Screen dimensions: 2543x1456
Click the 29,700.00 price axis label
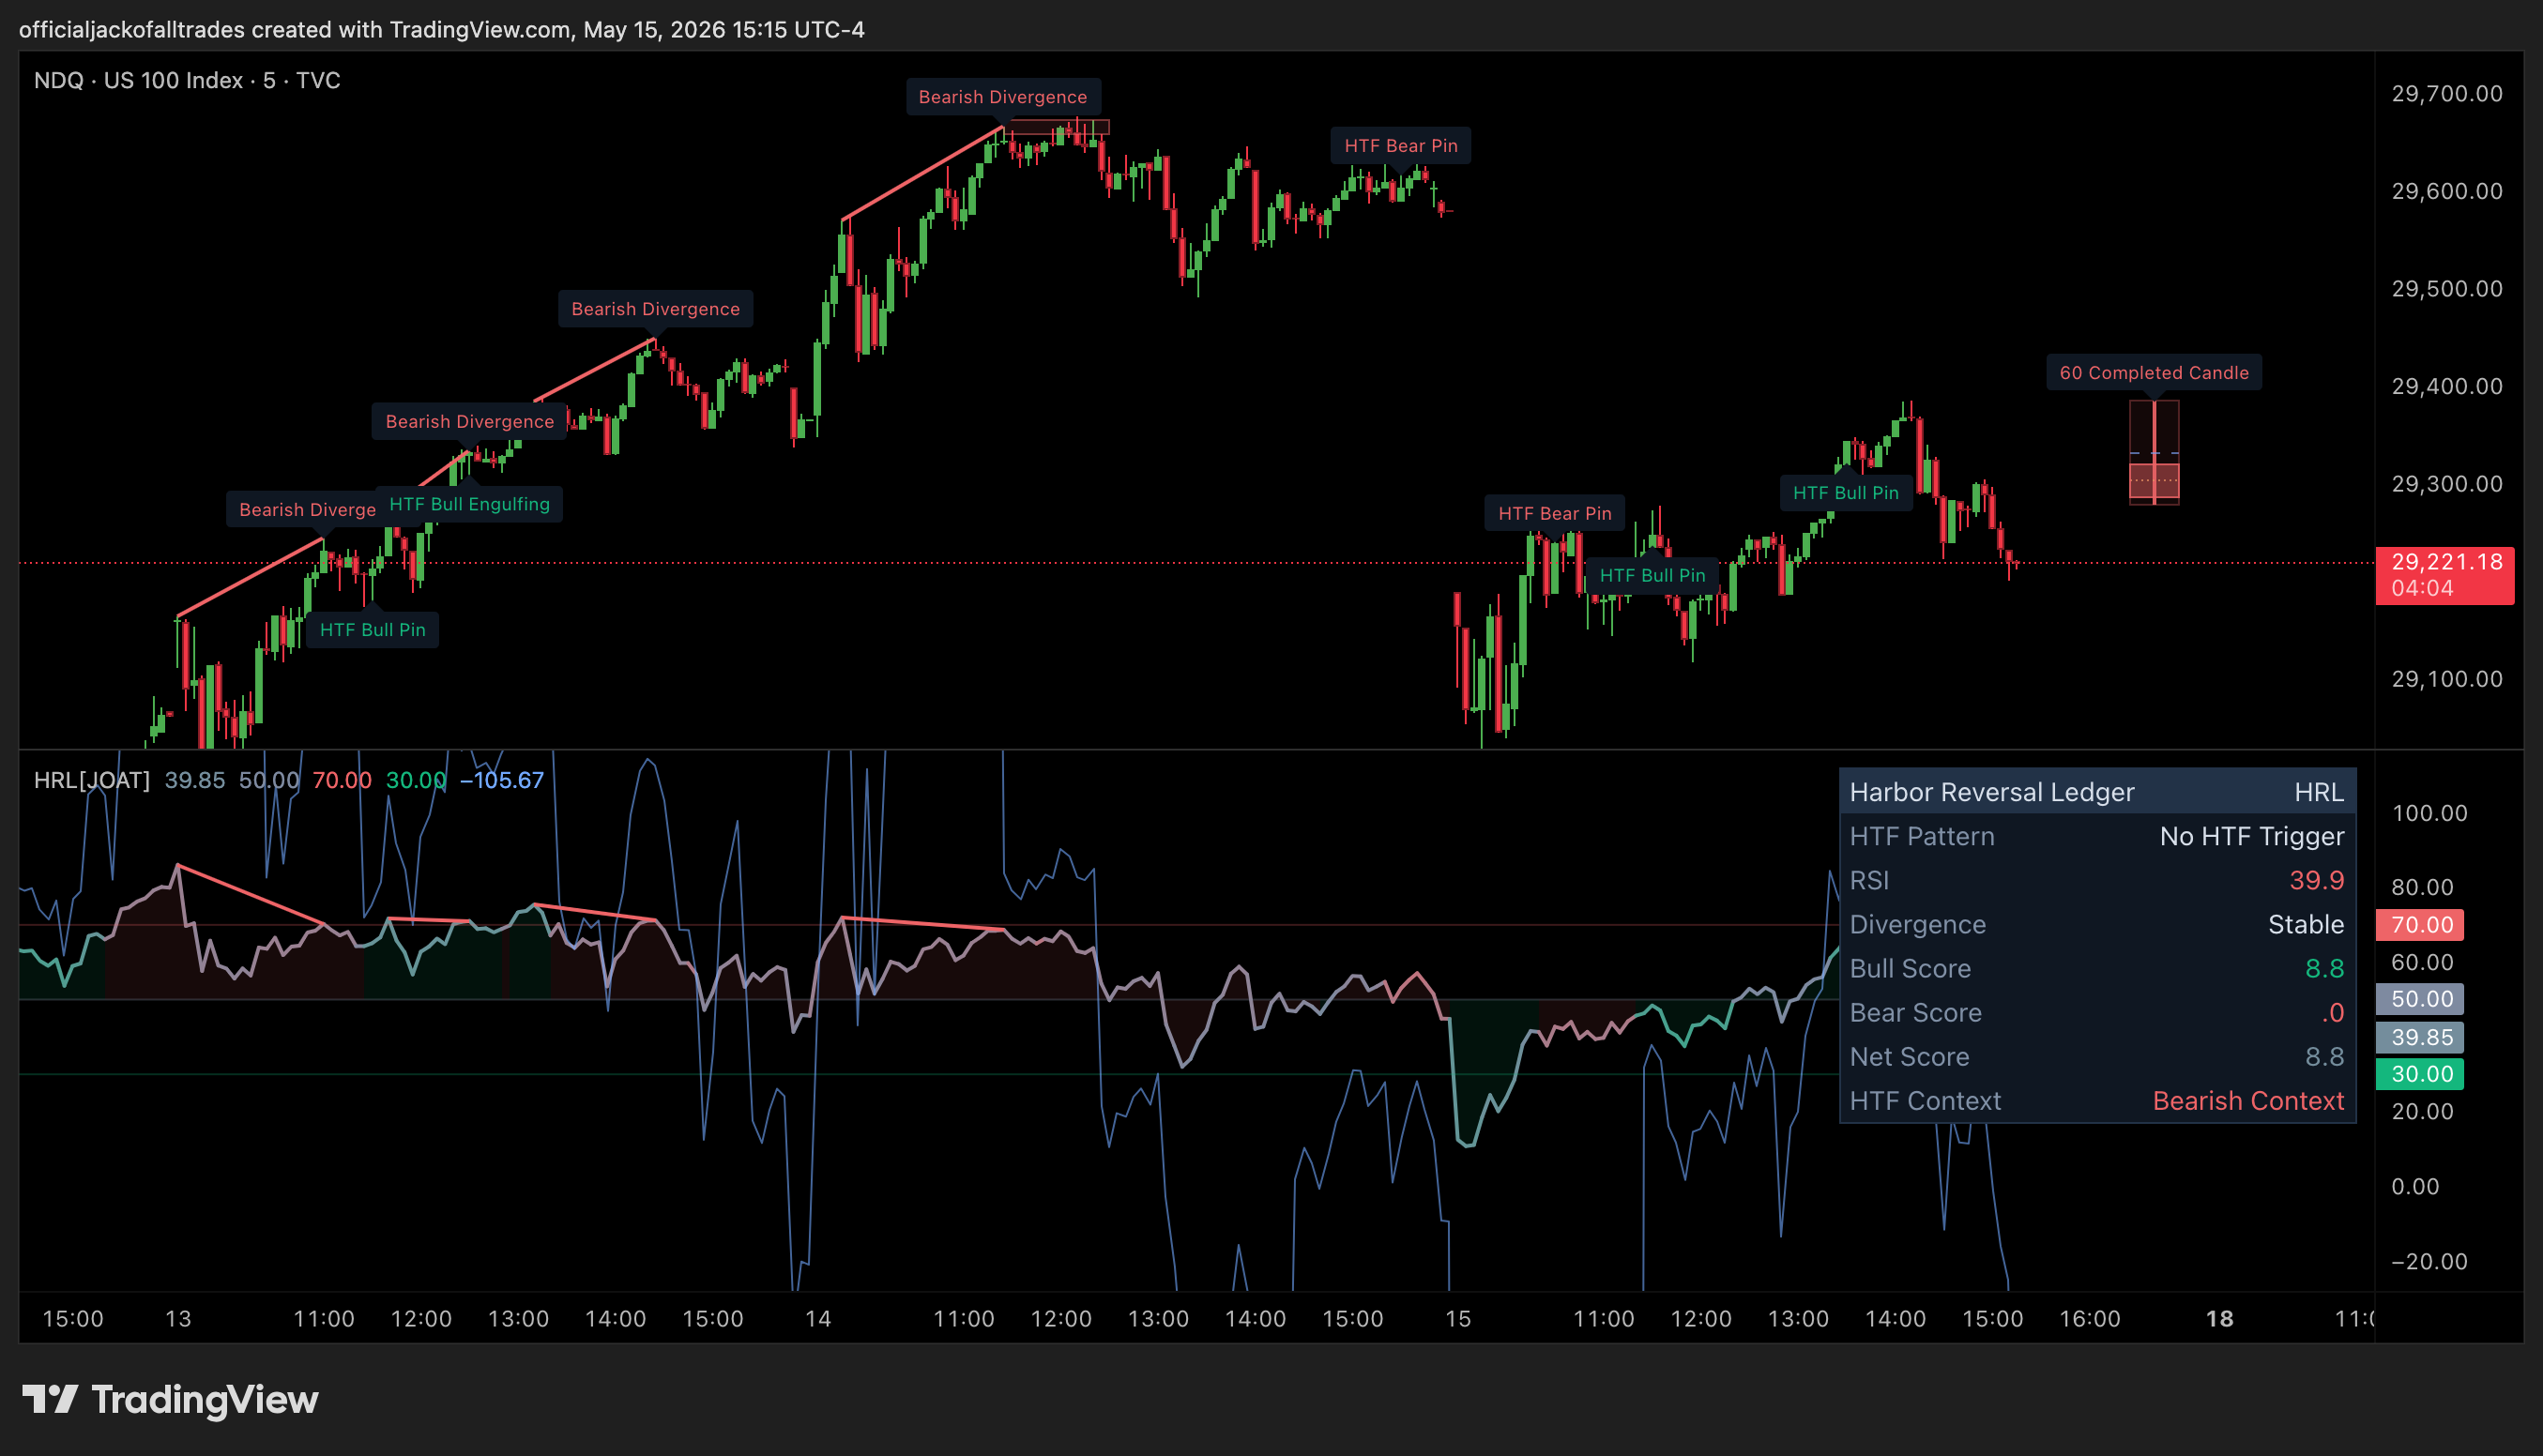[2446, 93]
